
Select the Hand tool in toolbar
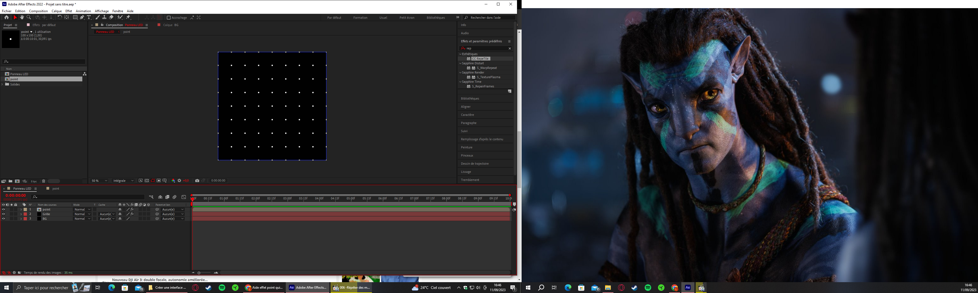click(x=22, y=17)
